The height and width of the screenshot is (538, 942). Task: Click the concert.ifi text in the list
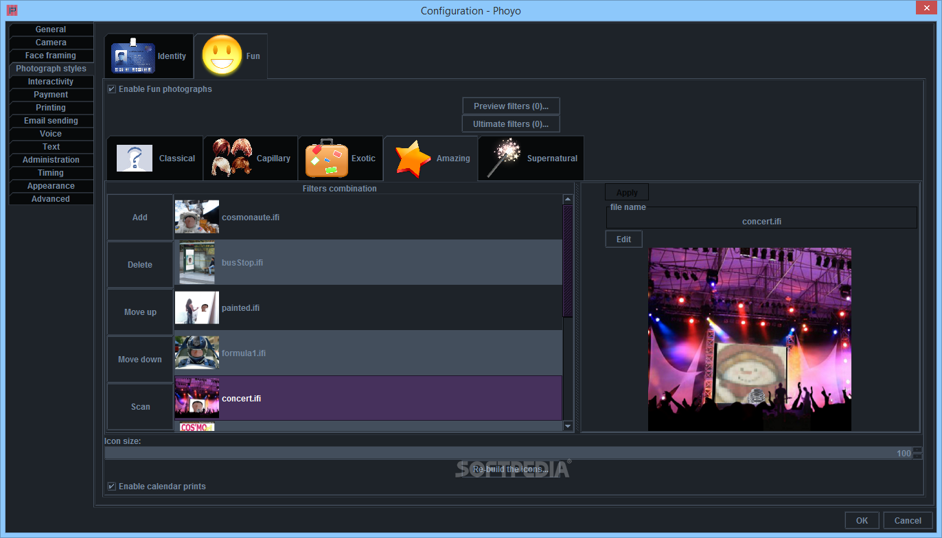tap(241, 399)
